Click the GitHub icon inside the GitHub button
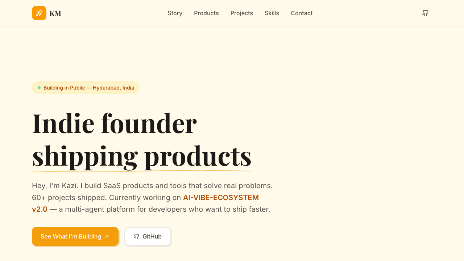The height and width of the screenshot is (261, 464). (137, 236)
